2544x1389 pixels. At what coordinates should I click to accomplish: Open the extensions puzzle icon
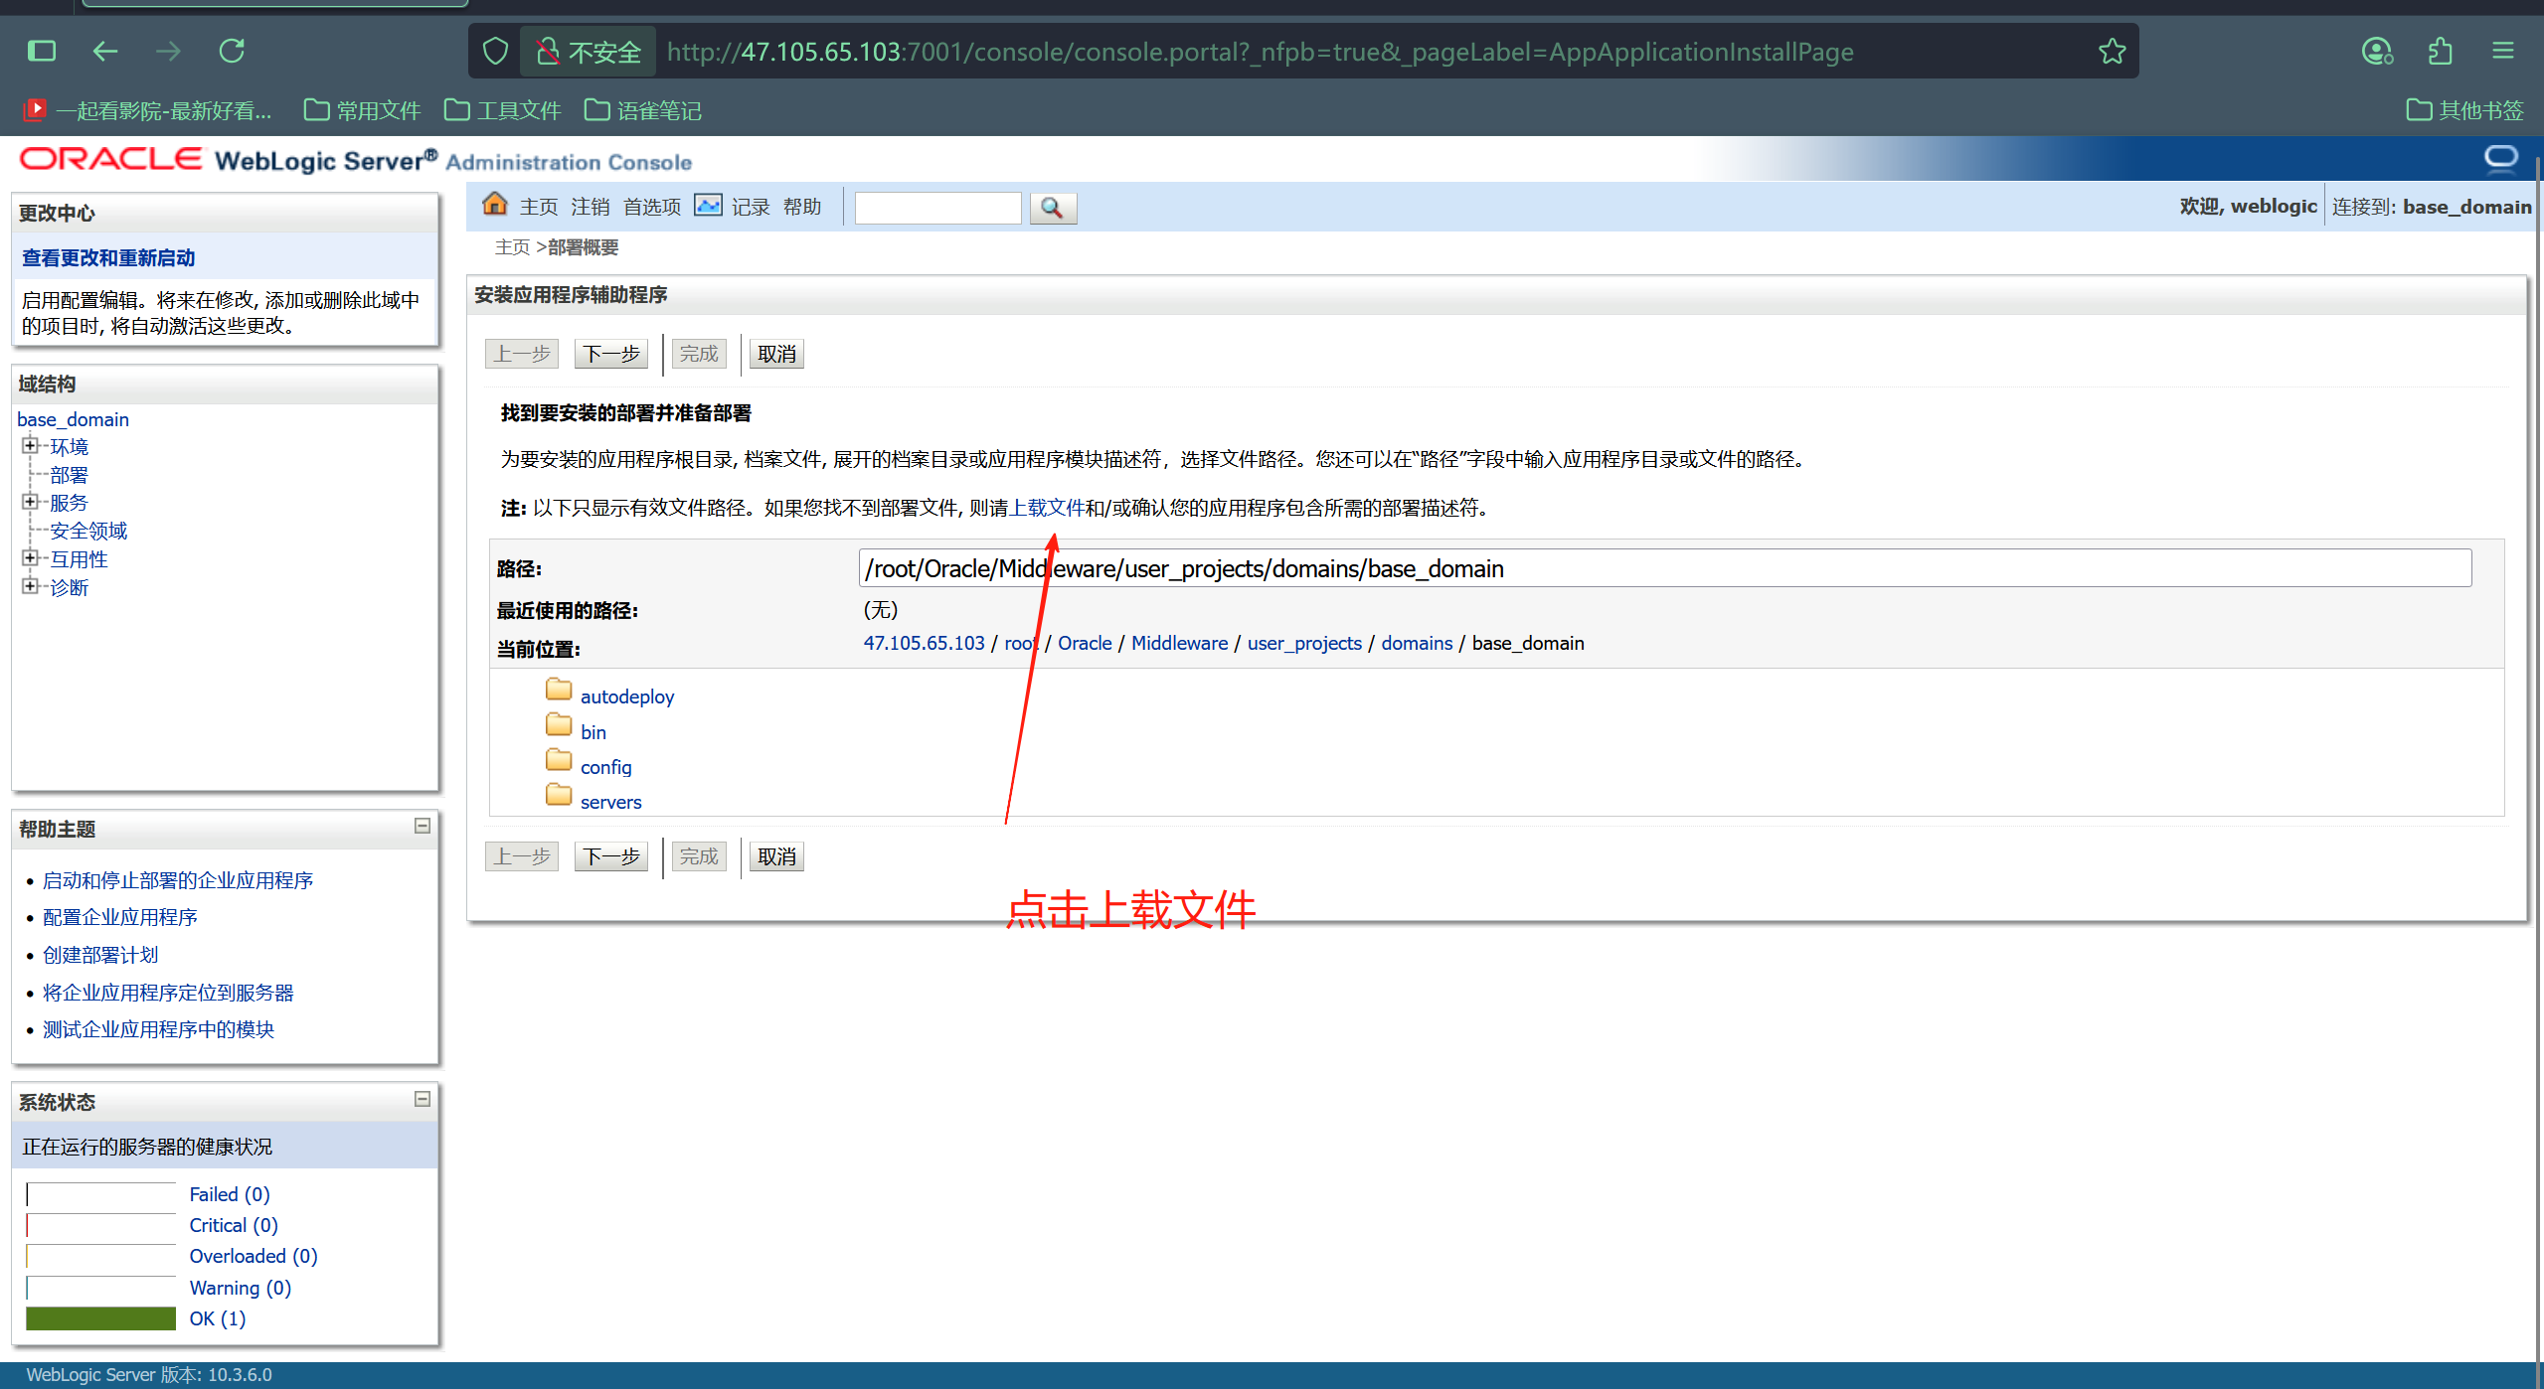click(x=2440, y=51)
